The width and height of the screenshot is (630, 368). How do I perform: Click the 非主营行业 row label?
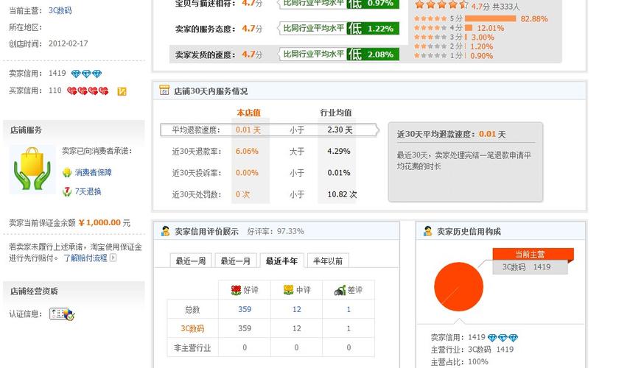tap(192, 347)
